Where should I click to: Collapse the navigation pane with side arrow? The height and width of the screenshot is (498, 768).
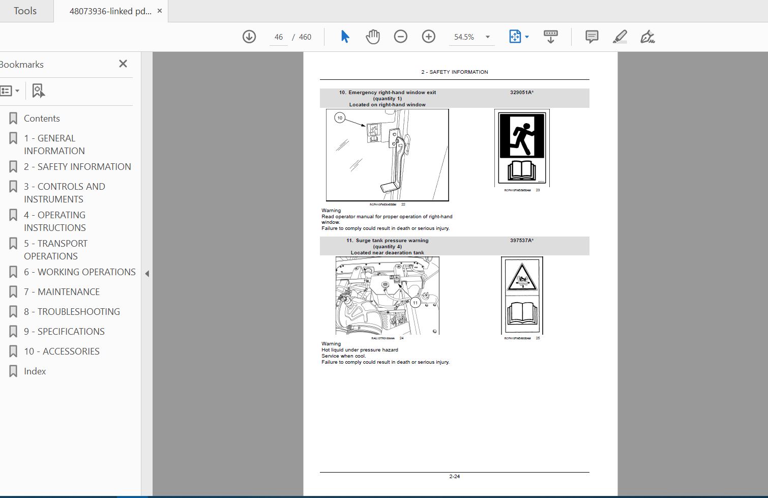click(147, 274)
